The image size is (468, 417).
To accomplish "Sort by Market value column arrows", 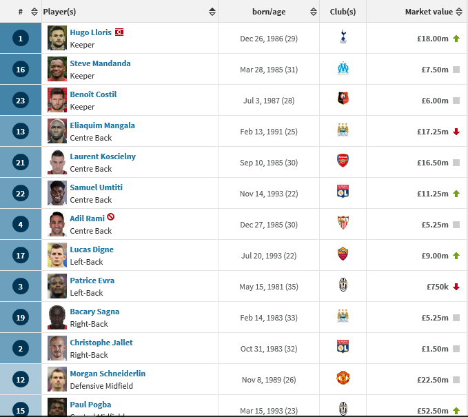I will [x=459, y=12].
